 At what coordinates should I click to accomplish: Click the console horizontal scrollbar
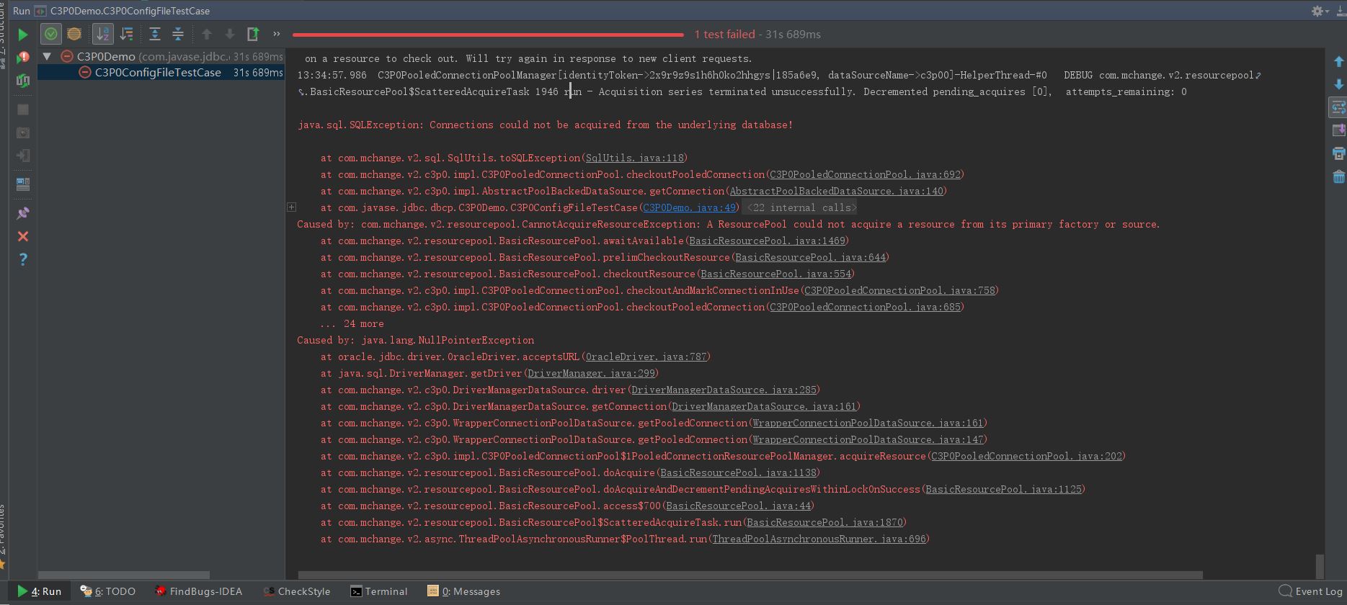750,575
